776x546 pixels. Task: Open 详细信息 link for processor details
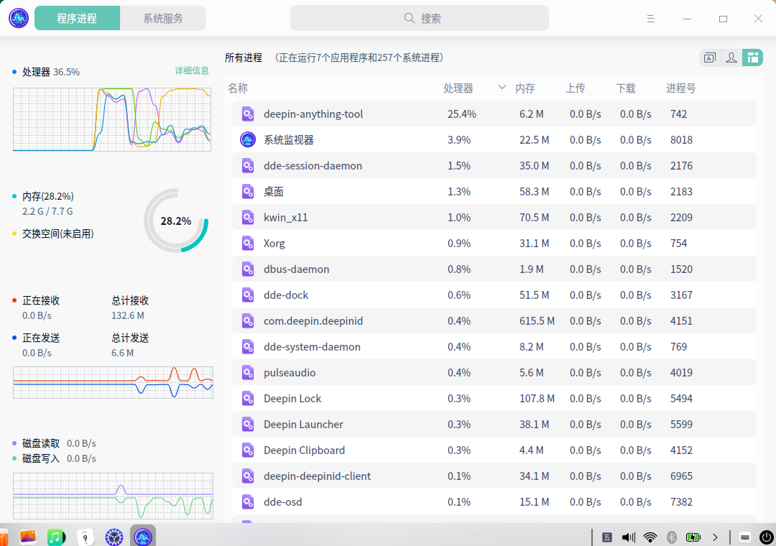192,70
